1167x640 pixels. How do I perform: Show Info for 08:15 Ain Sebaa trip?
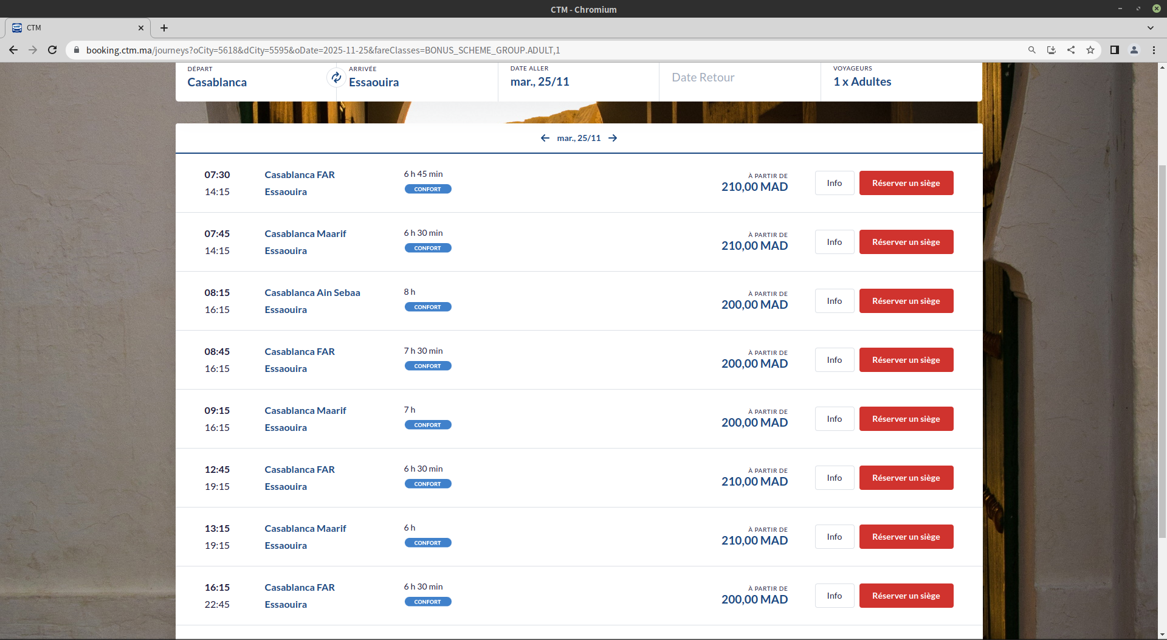[834, 301]
